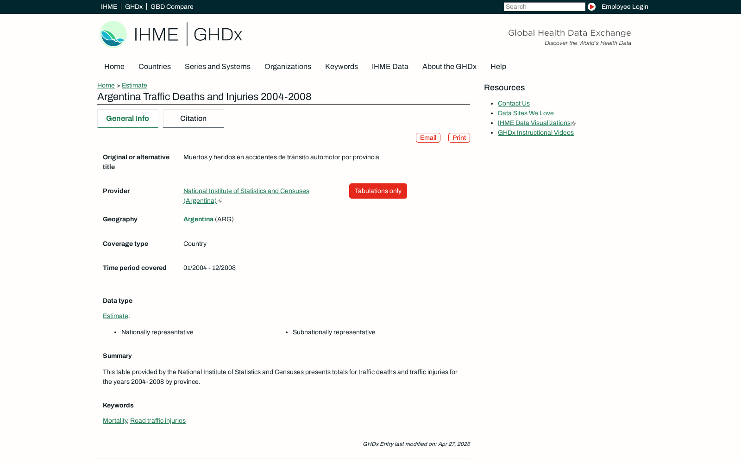Select the General Info tab

128,119
